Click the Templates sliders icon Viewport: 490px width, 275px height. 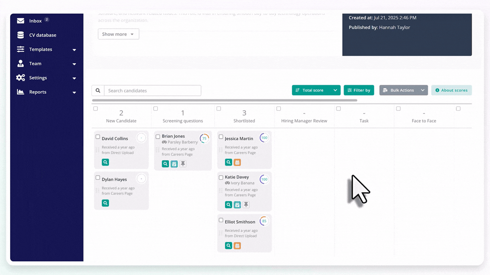point(20,49)
